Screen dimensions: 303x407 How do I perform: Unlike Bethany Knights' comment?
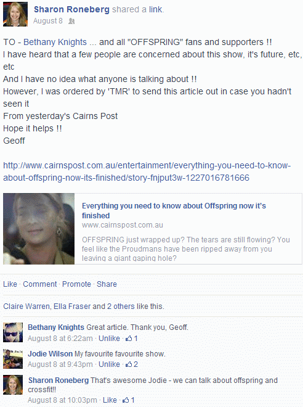pos(109,339)
